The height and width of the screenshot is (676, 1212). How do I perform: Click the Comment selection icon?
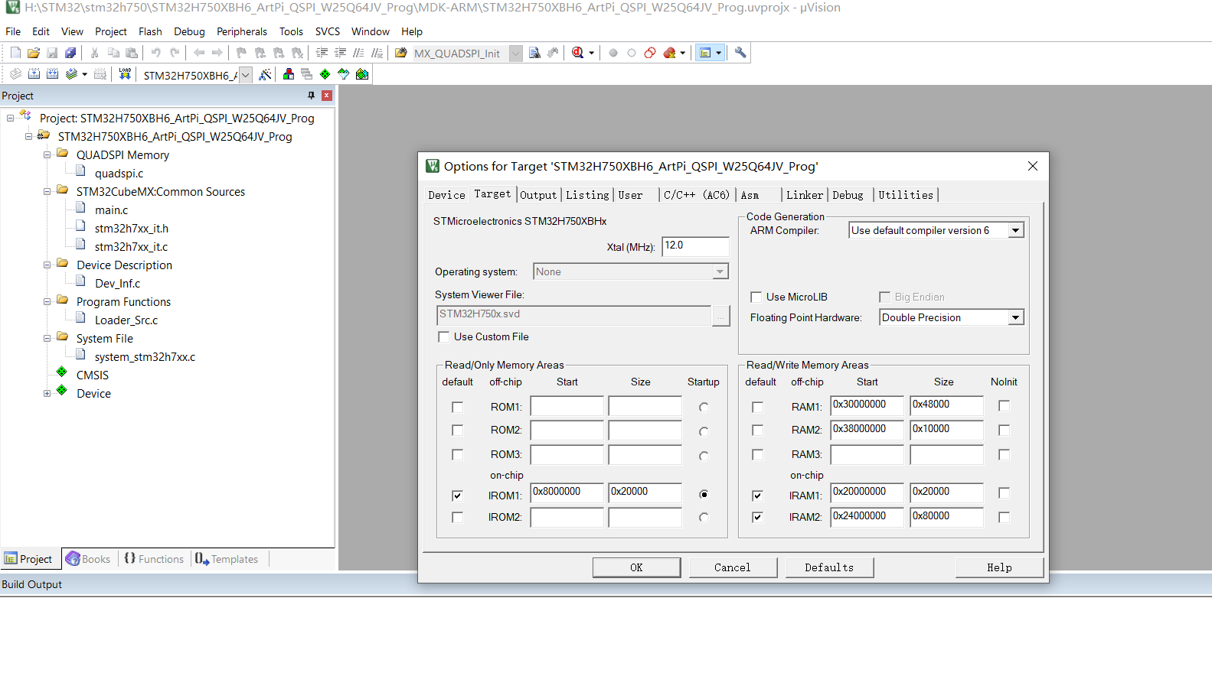tap(358, 53)
